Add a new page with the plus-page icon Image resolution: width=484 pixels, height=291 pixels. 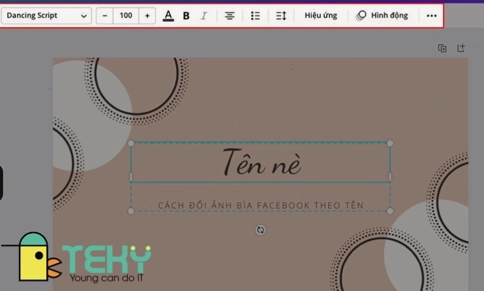click(461, 48)
